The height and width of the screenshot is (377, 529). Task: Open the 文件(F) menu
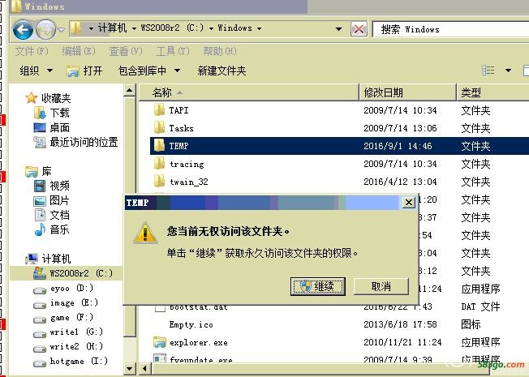click(x=32, y=51)
